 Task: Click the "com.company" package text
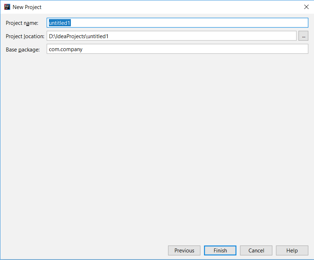coord(65,49)
